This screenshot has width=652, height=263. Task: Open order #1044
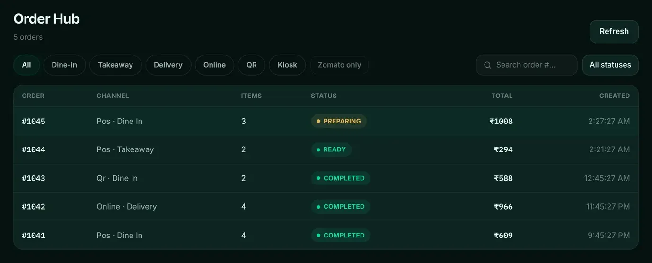(326, 149)
